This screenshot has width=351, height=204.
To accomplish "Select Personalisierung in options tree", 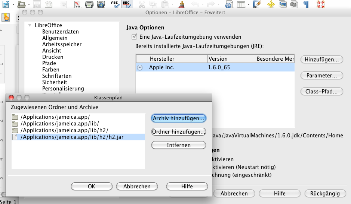I will [x=63, y=89].
